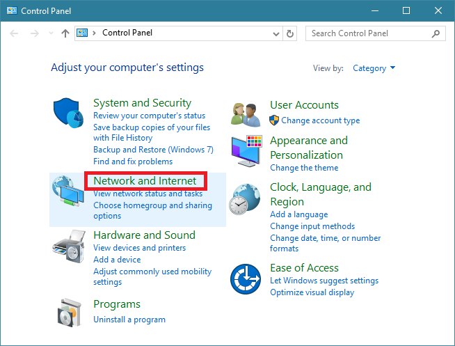Expand the breadcrumb chevron before Control Panel
455x346 pixels.
[94, 33]
